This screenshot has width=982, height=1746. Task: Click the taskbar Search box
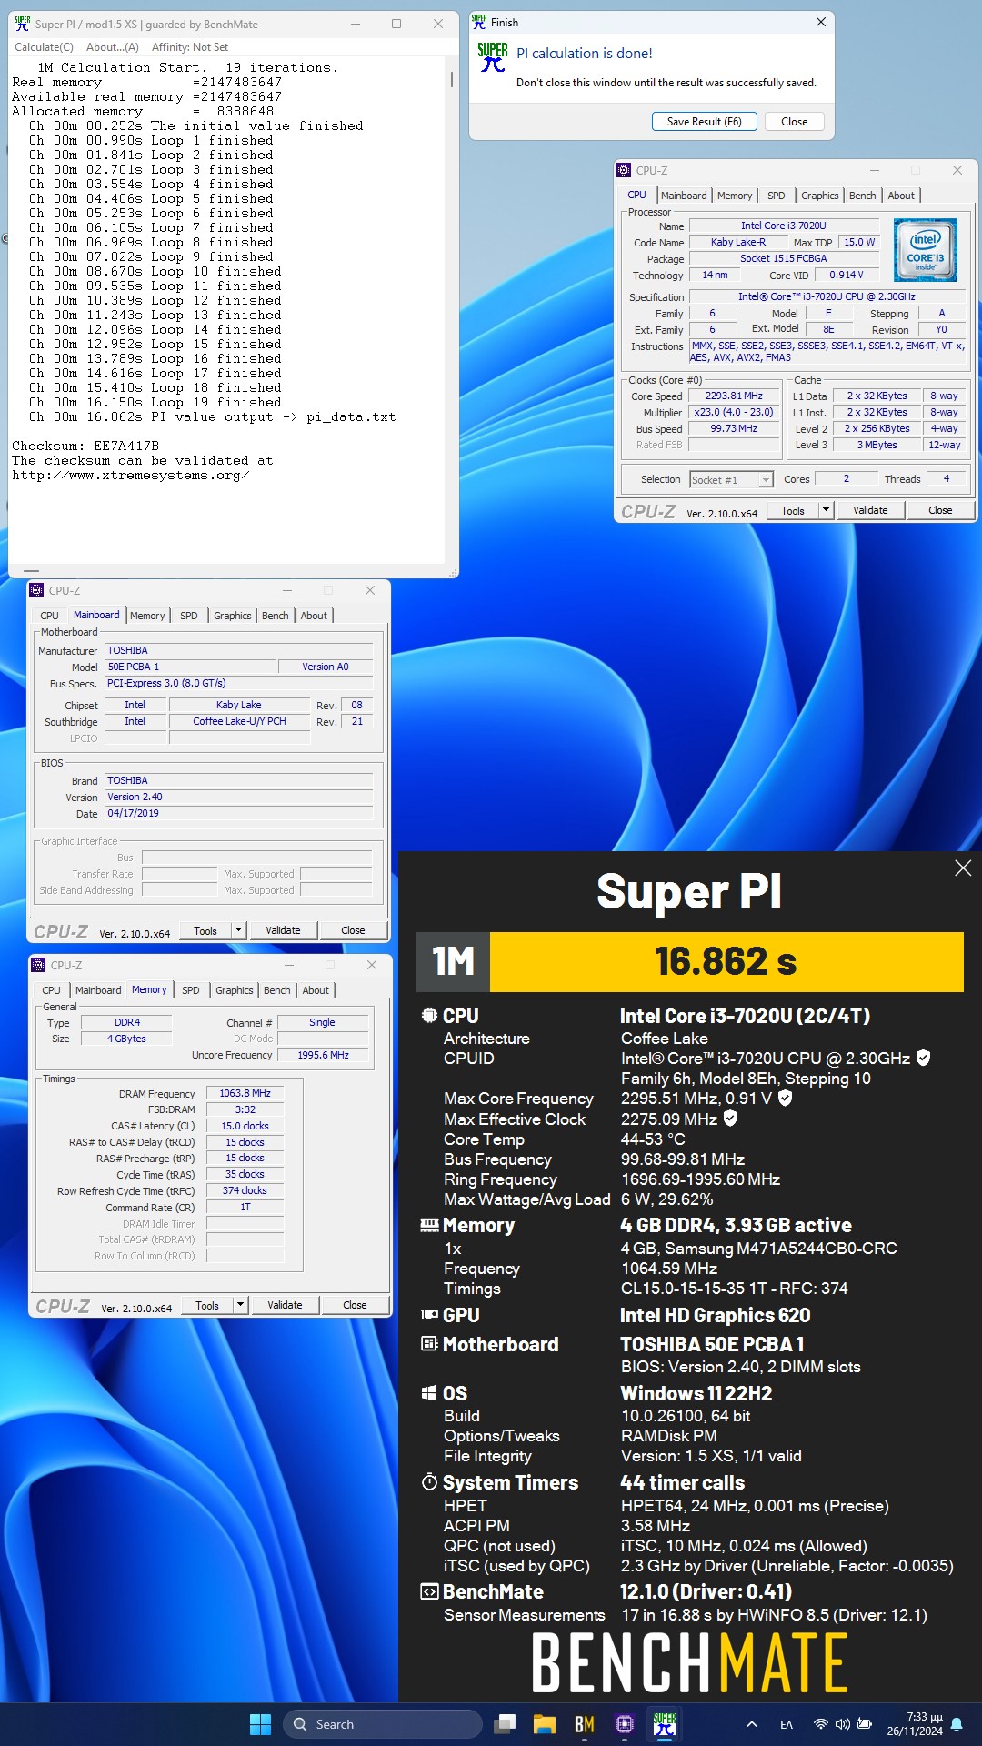point(382,1724)
